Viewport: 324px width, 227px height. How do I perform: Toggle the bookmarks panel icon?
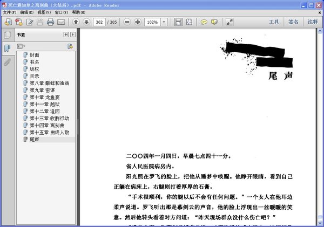pos(8,49)
